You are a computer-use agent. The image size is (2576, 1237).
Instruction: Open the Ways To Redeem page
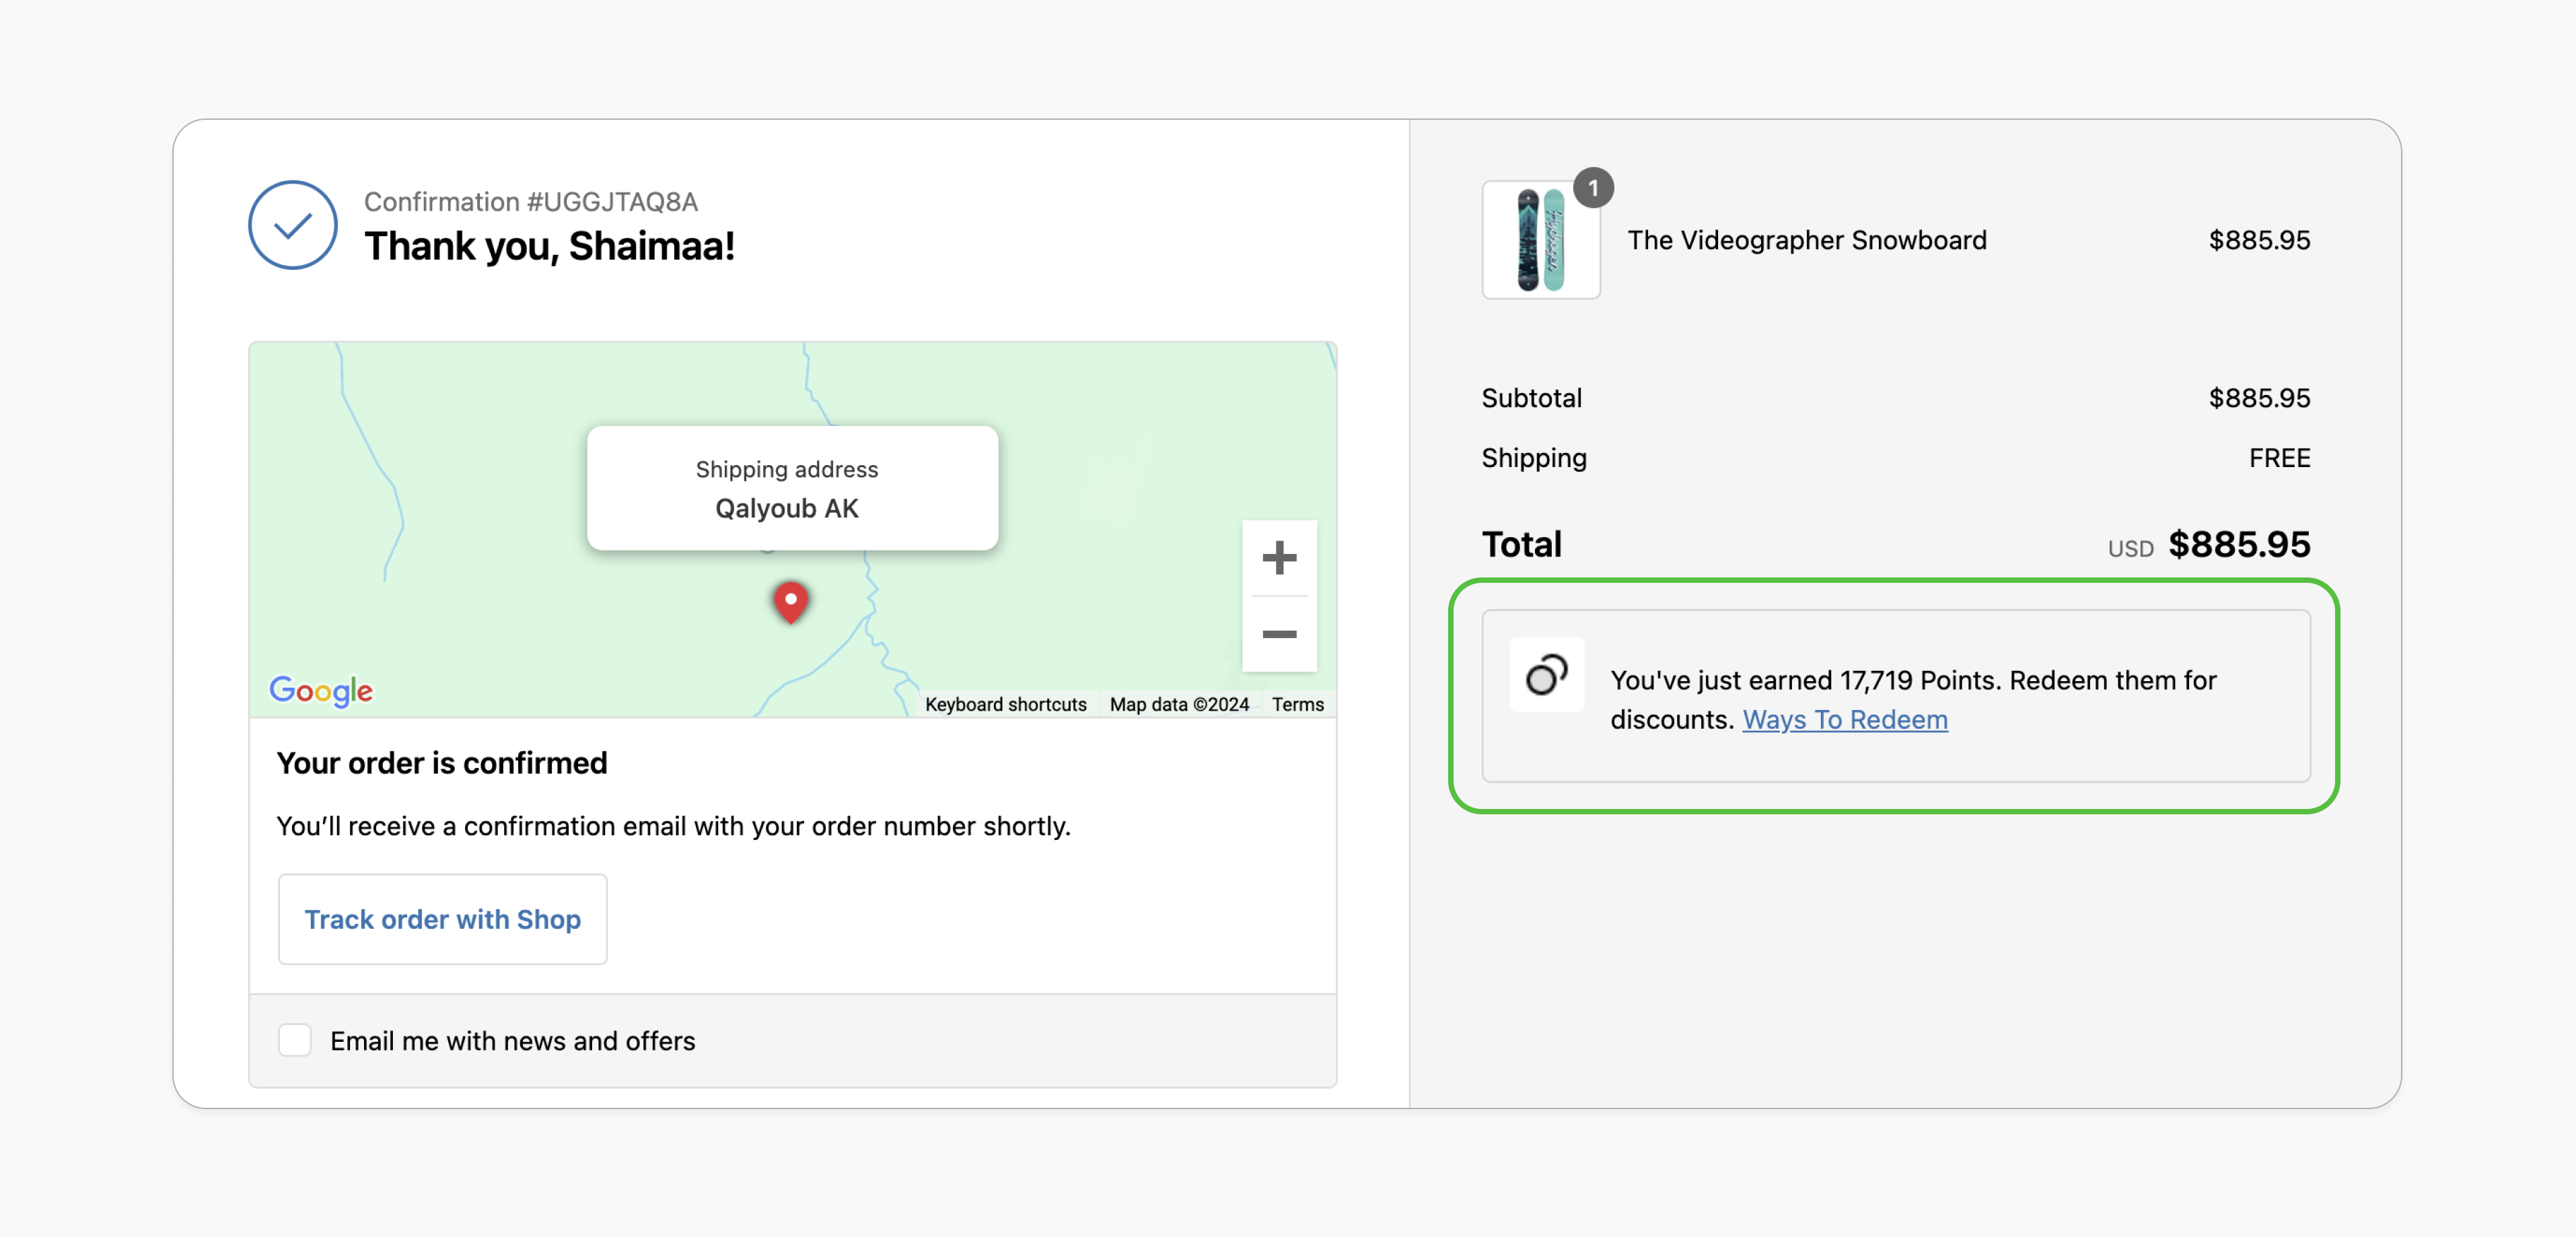tap(1845, 719)
